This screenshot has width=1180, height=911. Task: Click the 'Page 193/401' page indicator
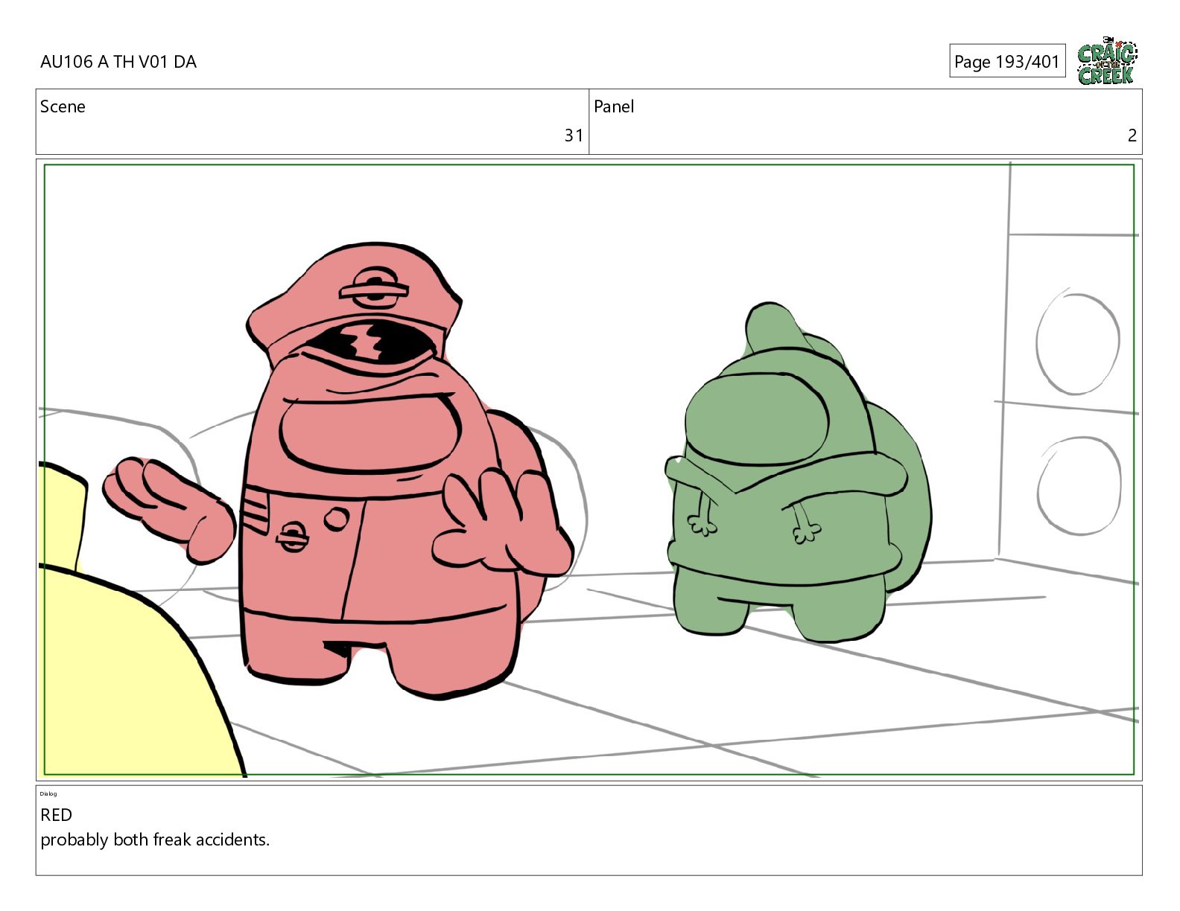point(1007,61)
